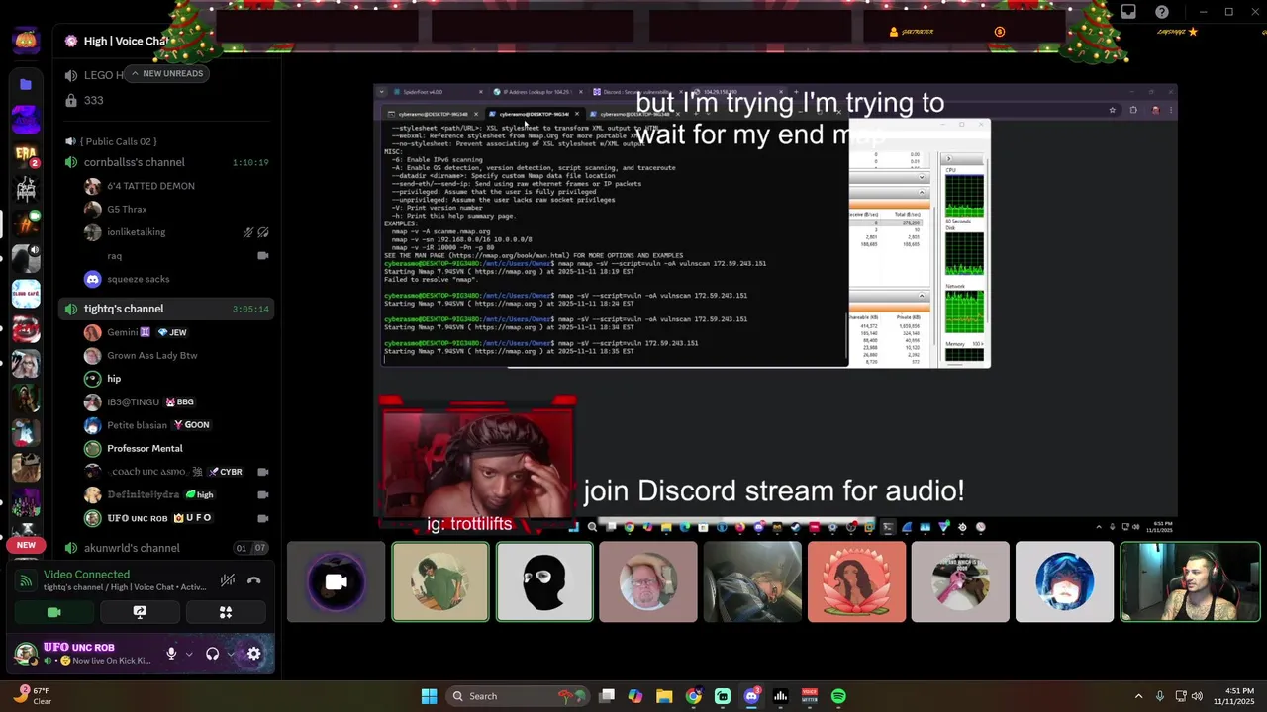
Task: Open headphone output options arrow
Action: pos(230,654)
